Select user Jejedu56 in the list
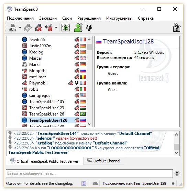The image size is (187, 191). (37, 39)
